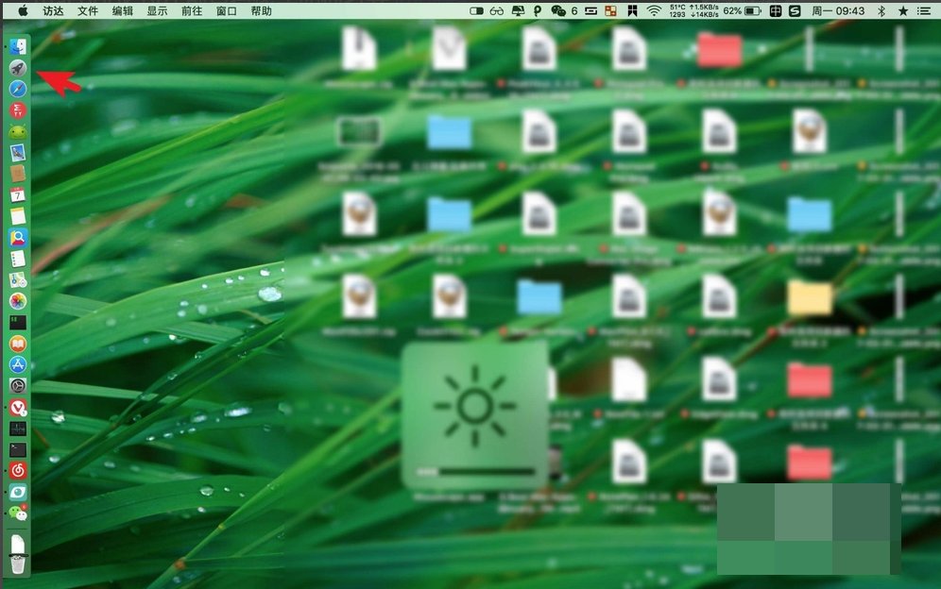
Task: Open the 窗口 menu in the menu bar
Action: click(x=226, y=10)
